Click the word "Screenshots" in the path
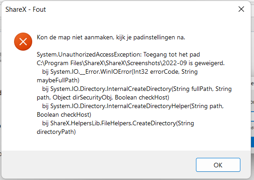Image resolution: width=254 pixels, height=180 pixels. coord(144,63)
